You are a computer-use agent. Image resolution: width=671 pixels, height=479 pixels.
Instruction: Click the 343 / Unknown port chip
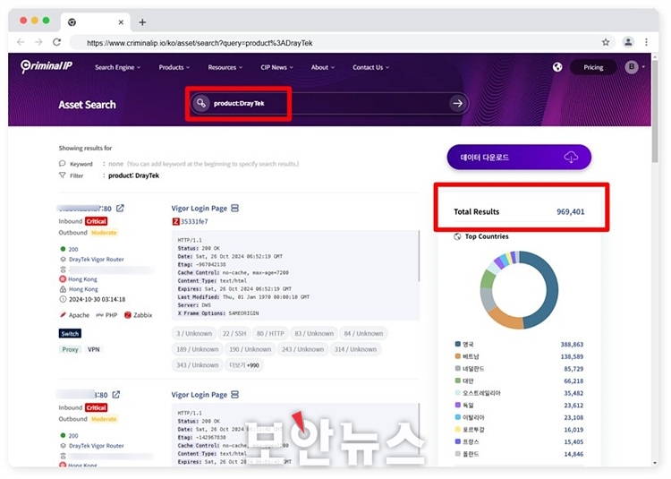coord(198,365)
